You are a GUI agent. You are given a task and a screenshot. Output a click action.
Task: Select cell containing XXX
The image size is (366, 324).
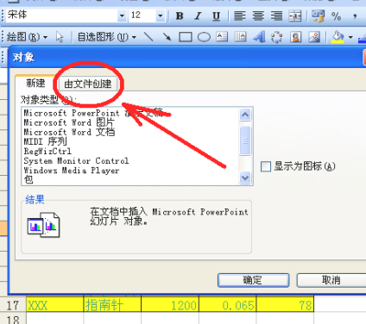coord(55,305)
